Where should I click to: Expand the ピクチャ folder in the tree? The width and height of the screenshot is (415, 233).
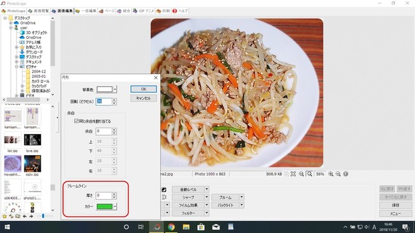pyautogui.click(x=17, y=66)
